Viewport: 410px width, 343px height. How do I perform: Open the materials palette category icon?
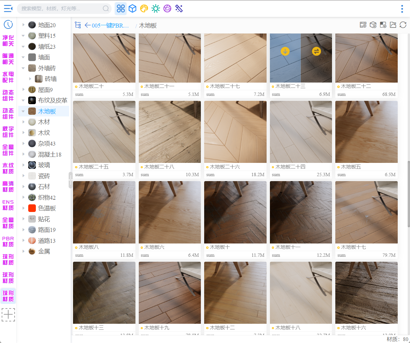point(144,9)
